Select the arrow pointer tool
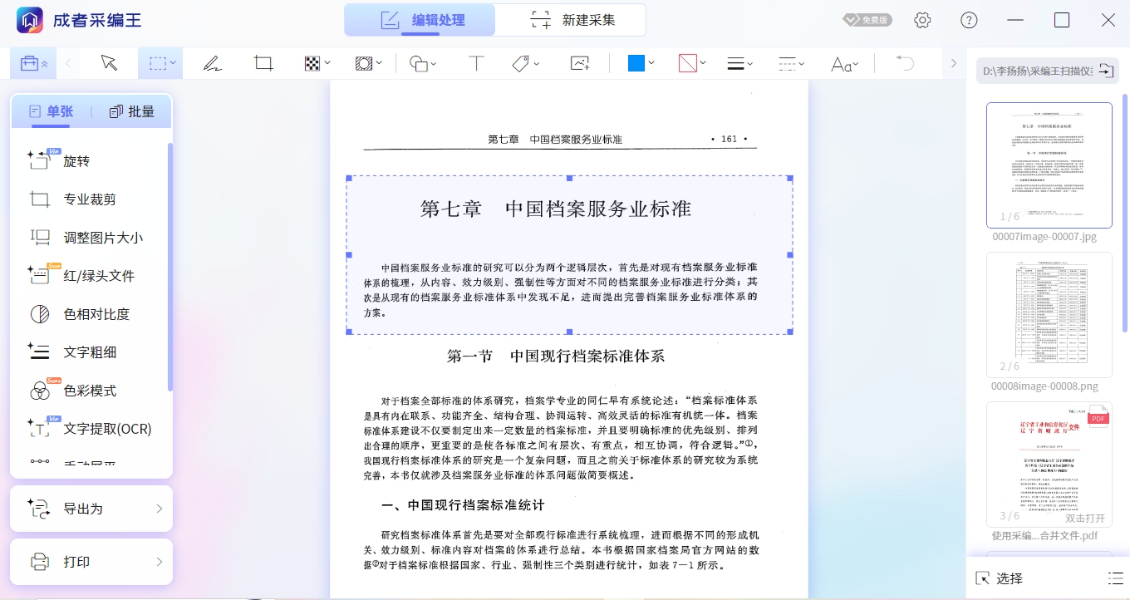This screenshot has width=1130, height=600. pos(109,63)
